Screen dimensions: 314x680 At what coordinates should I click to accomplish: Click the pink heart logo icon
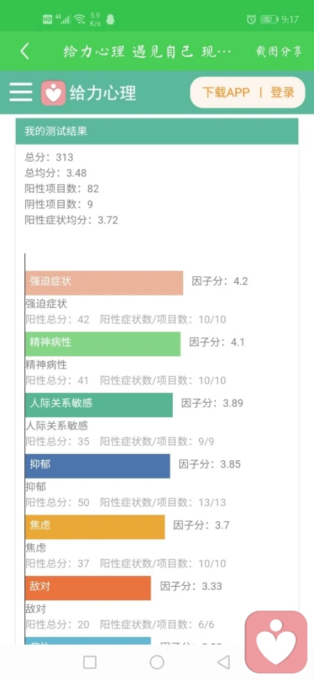(x=54, y=93)
